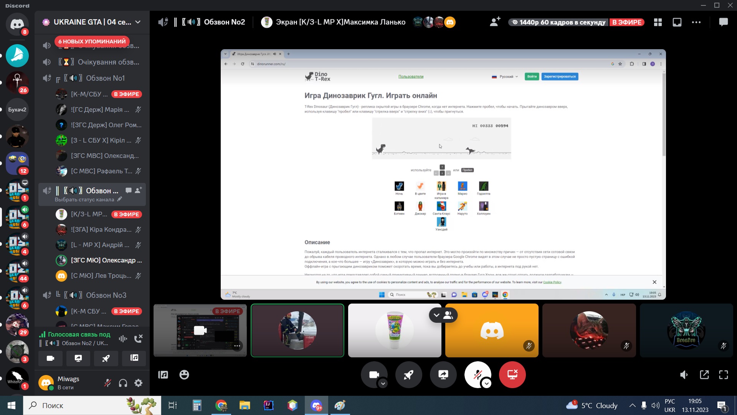
Task: Open user [С МЮ] Лев Троць in voice list
Action: pyautogui.click(x=99, y=276)
